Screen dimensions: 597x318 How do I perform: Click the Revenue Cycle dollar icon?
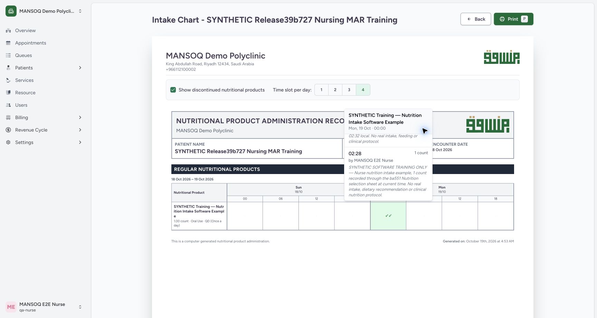(8, 130)
